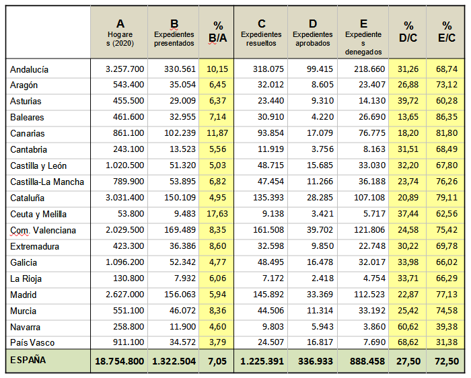Click total percentage 7,05
This screenshot has width=471, height=378.
coord(217,361)
